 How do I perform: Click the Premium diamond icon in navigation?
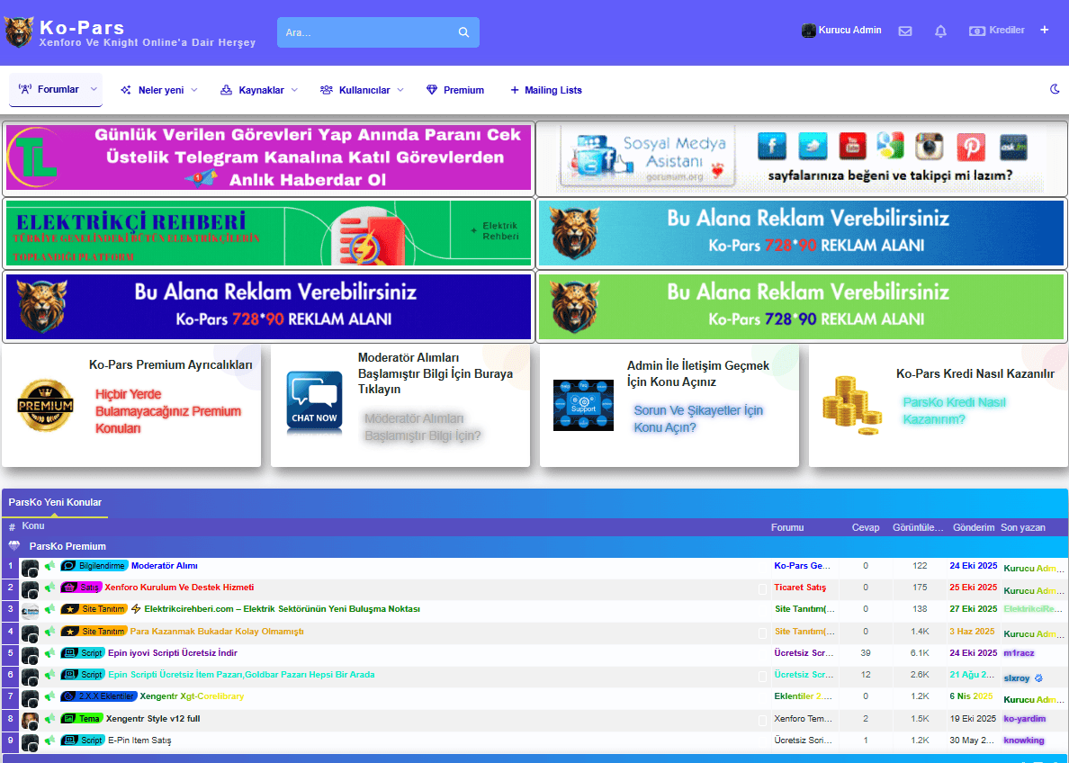[432, 90]
